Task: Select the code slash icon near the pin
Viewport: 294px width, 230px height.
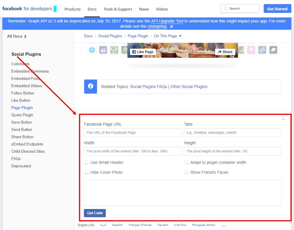Action: point(262,50)
